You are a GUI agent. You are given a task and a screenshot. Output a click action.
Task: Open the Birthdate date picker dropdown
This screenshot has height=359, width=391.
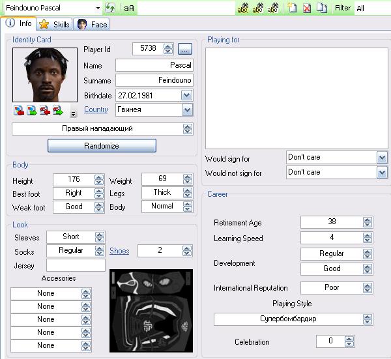point(187,95)
